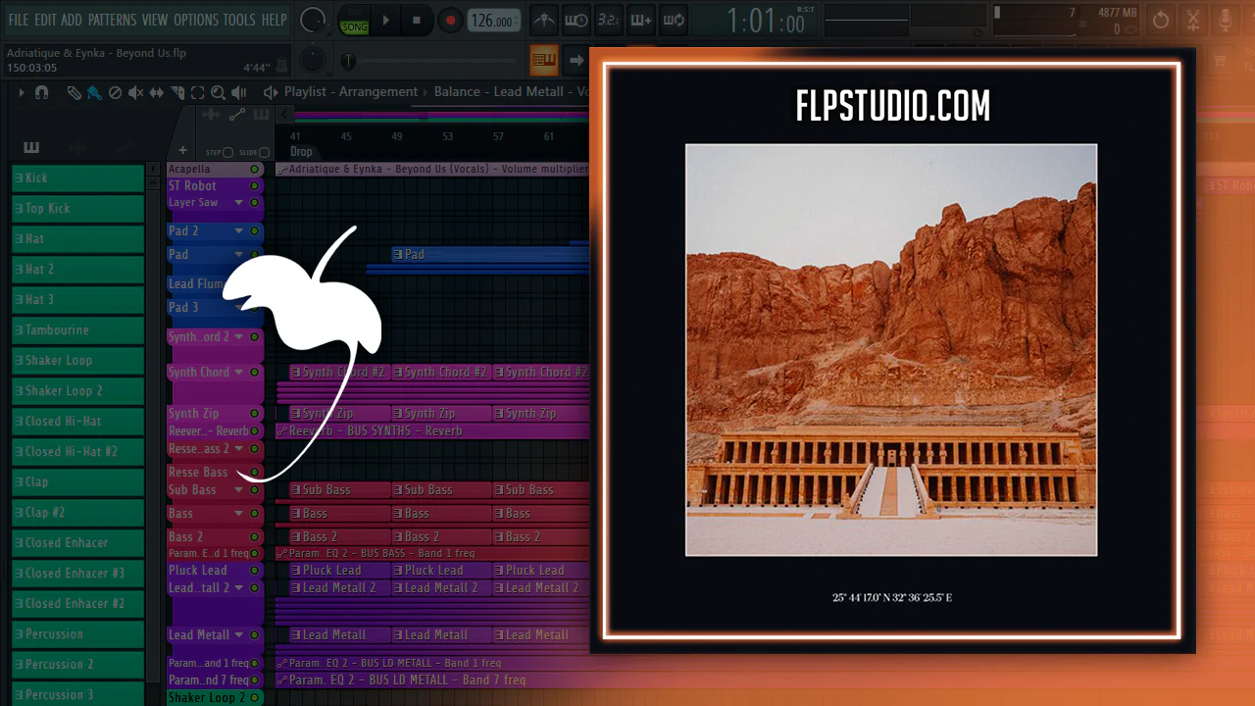Click the main volume knob
Viewport: 1255px width, 706px height.
[x=313, y=20]
